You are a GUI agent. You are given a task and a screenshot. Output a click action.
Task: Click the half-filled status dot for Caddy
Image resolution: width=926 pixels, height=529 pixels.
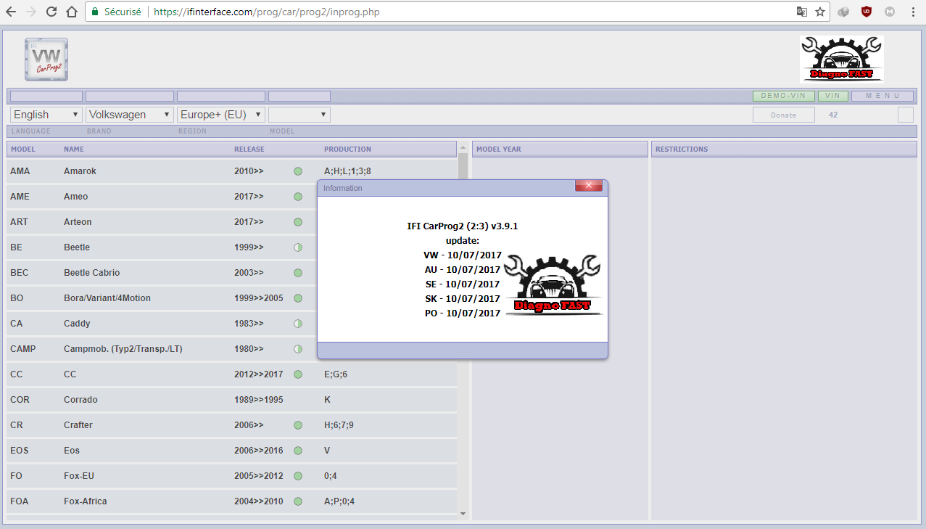(x=297, y=324)
